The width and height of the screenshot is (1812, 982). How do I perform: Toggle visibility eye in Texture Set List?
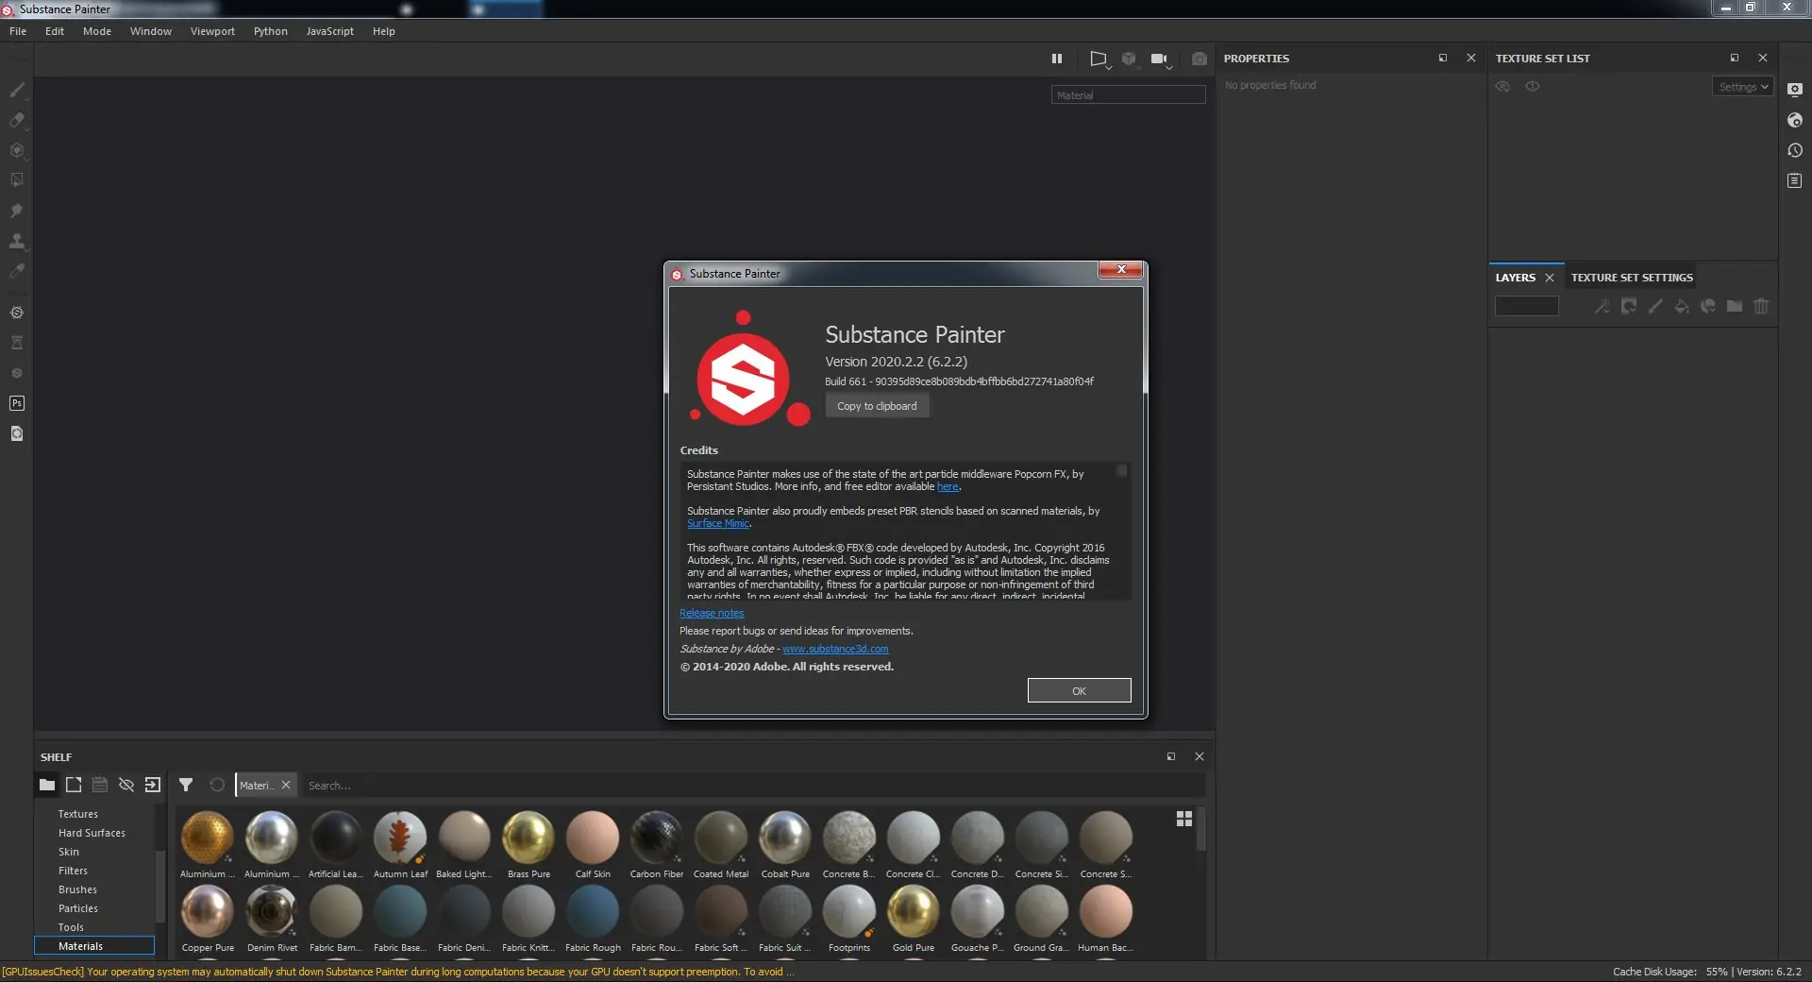tap(1502, 86)
